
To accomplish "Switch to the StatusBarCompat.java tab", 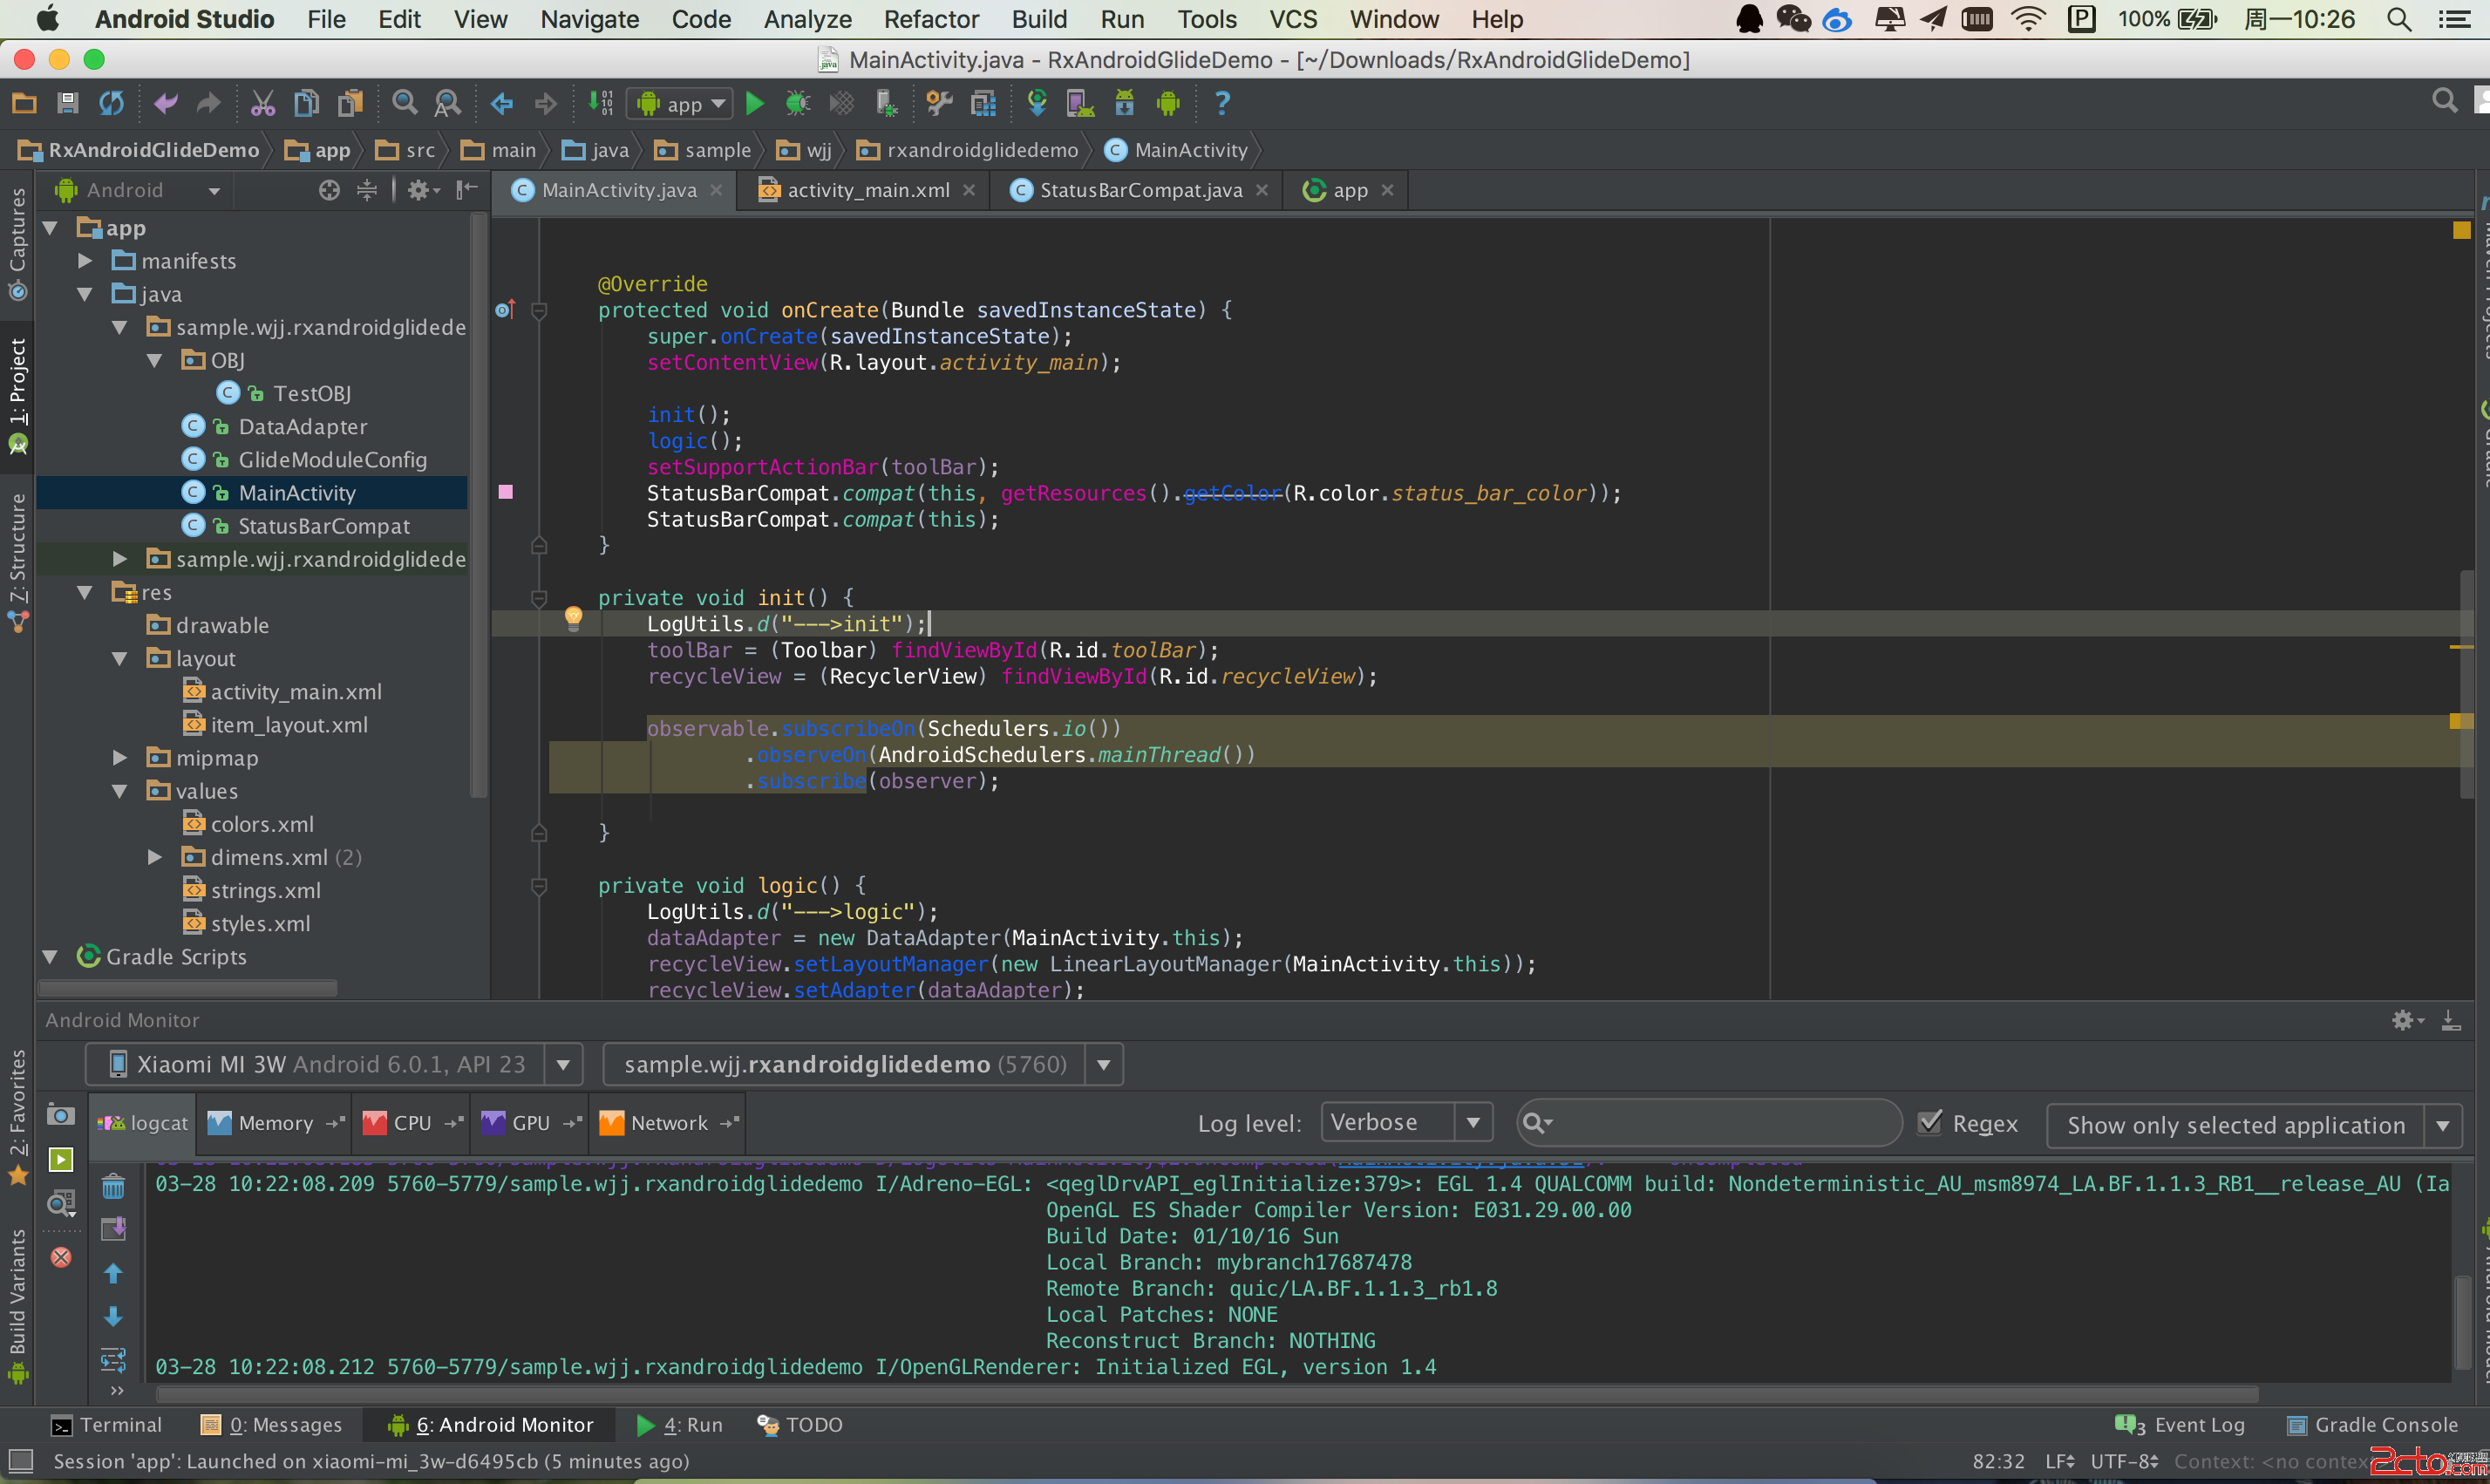I will (1140, 190).
